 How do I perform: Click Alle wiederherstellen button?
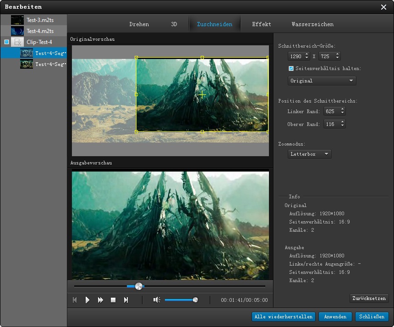tap(284, 317)
